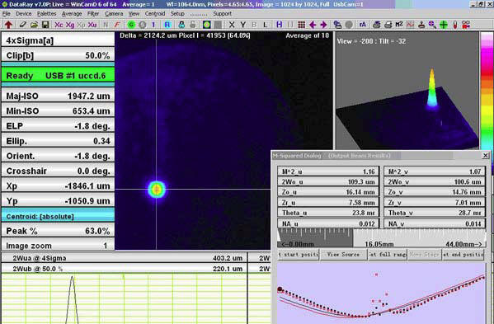Toggle the Y profile toolbar button
Viewport: 494px width, 324px height.
point(243,25)
